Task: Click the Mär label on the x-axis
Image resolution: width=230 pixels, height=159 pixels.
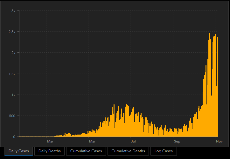Action: [x=50, y=141]
